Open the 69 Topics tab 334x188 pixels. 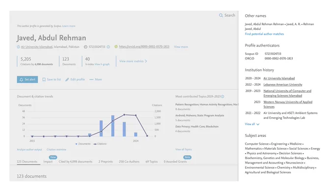(151, 161)
